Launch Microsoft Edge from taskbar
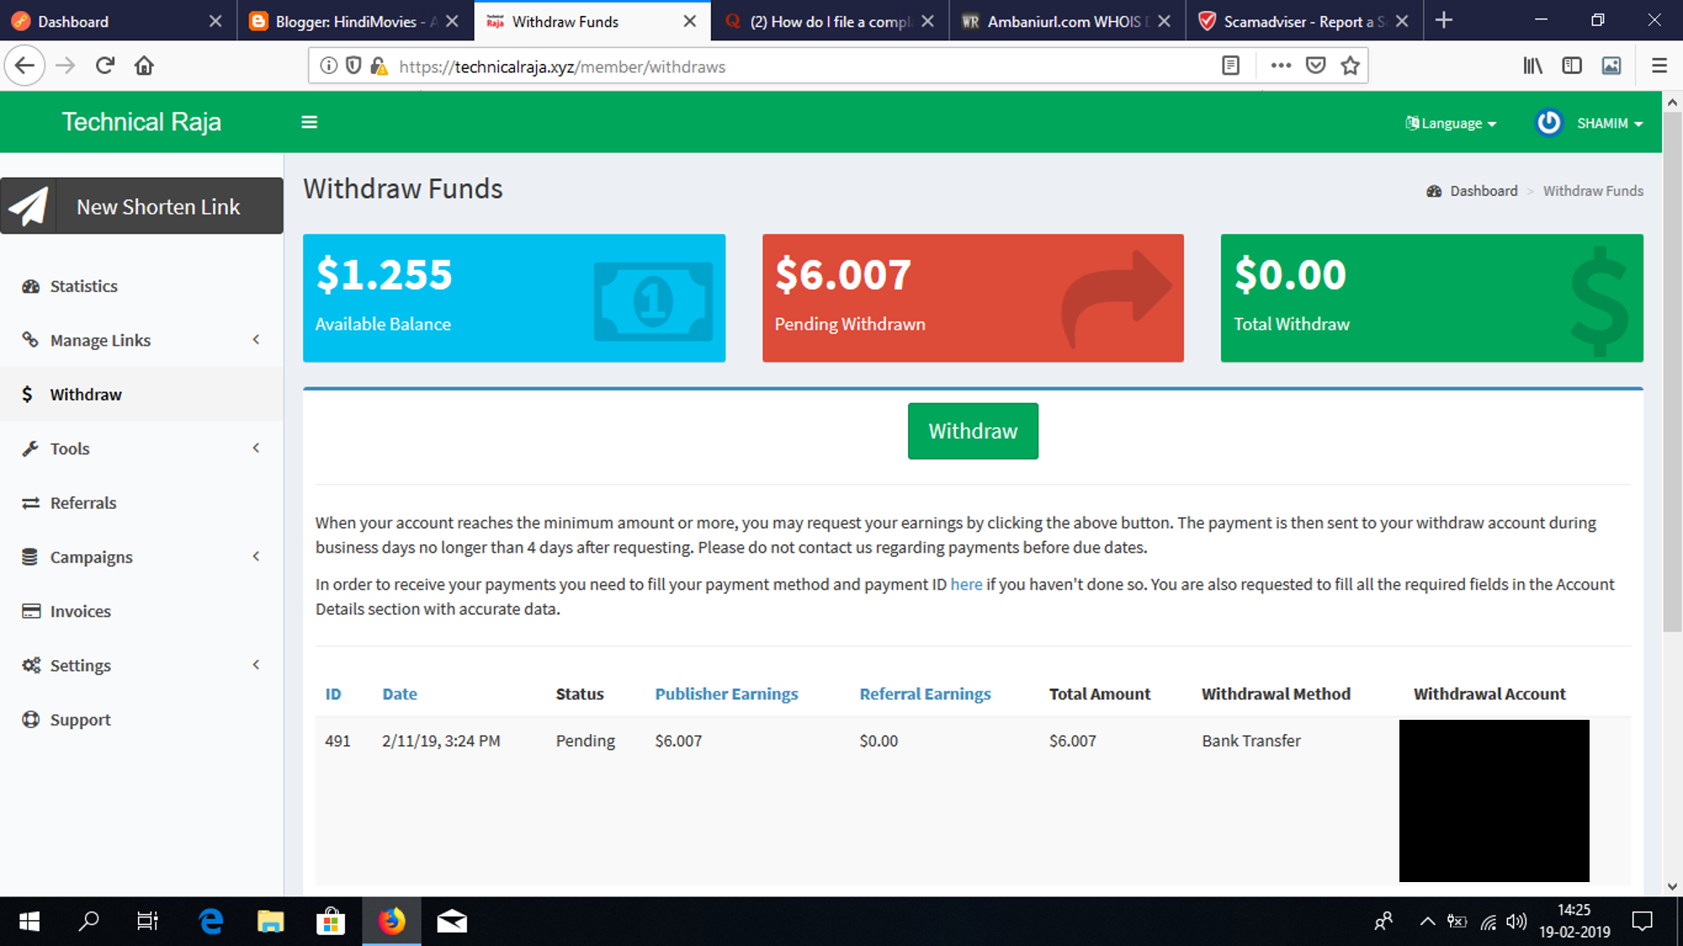 tap(210, 922)
